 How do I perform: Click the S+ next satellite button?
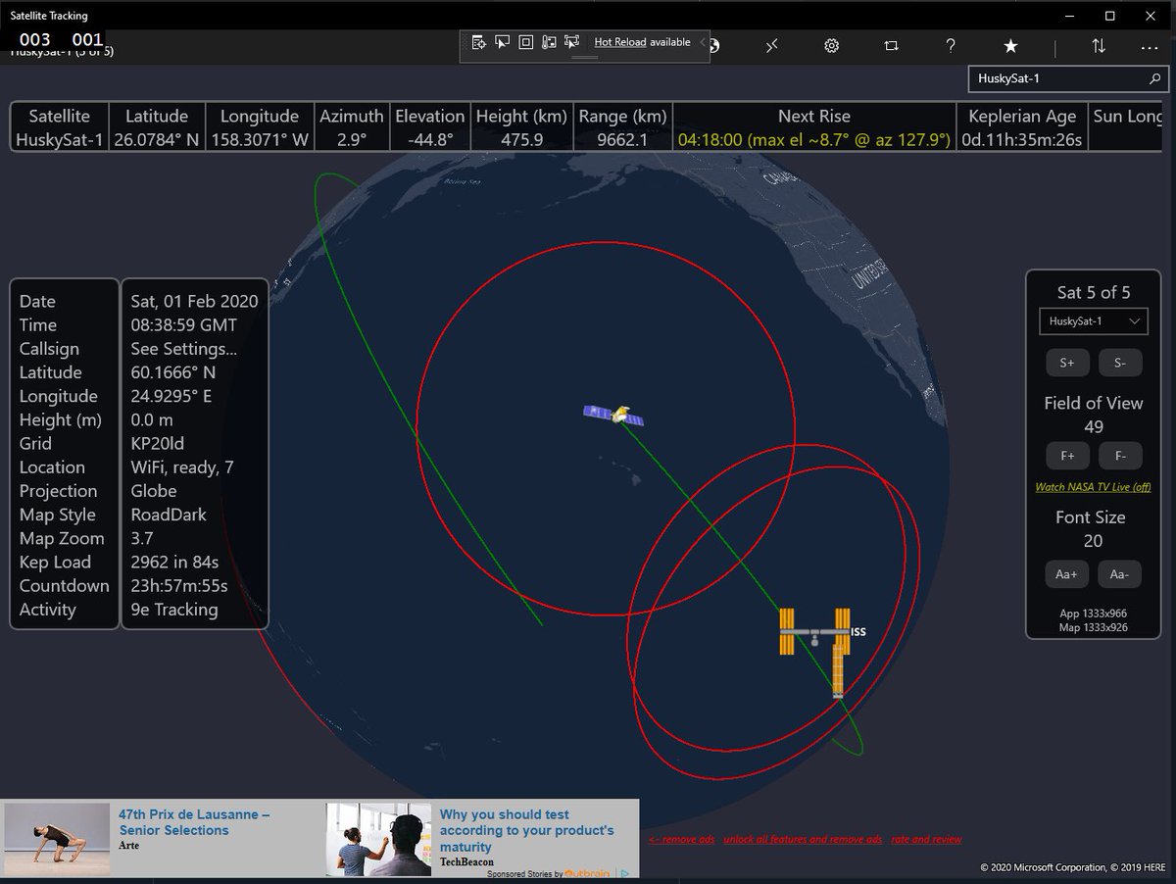[x=1067, y=363]
